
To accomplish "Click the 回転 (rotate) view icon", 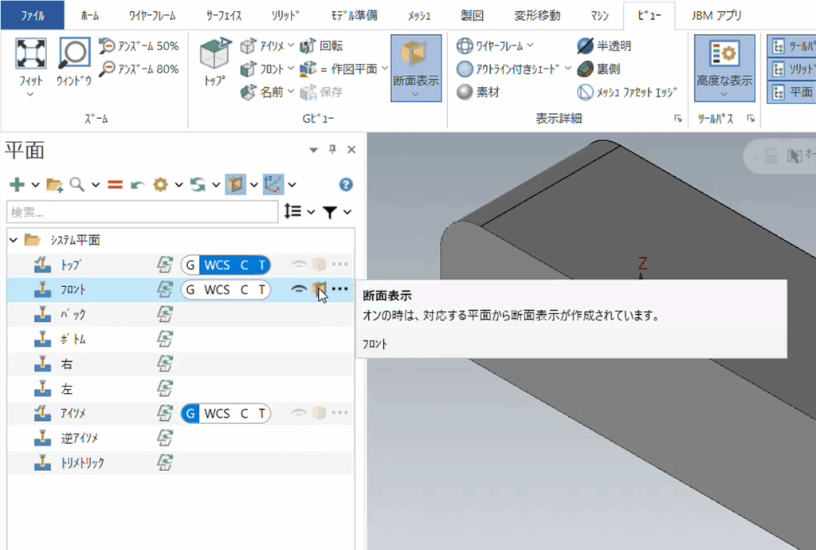I will (308, 46).
